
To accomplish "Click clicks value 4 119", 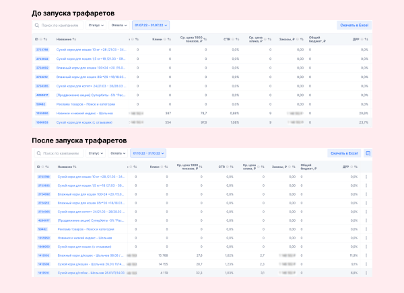I will click(164, 273).
